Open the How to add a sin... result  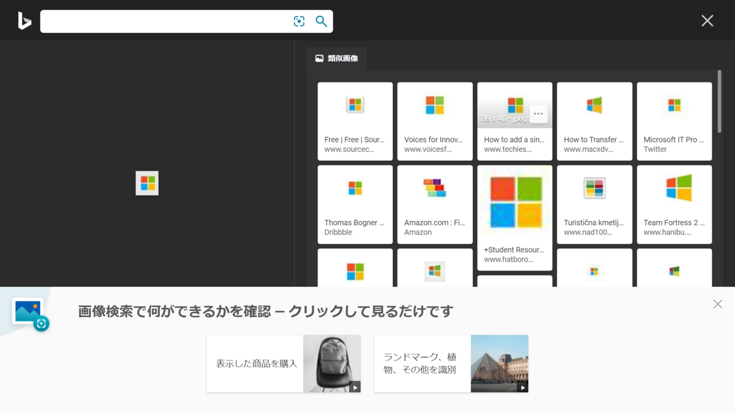[x=514, y=121]
